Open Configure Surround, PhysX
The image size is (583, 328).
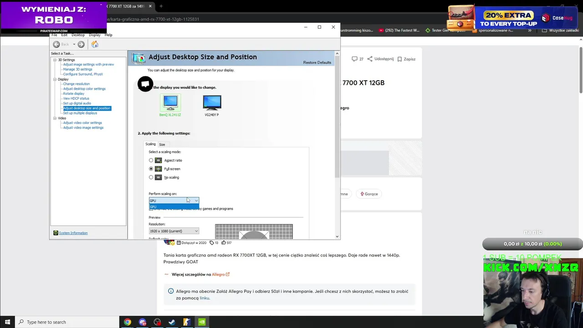point(83,74)
